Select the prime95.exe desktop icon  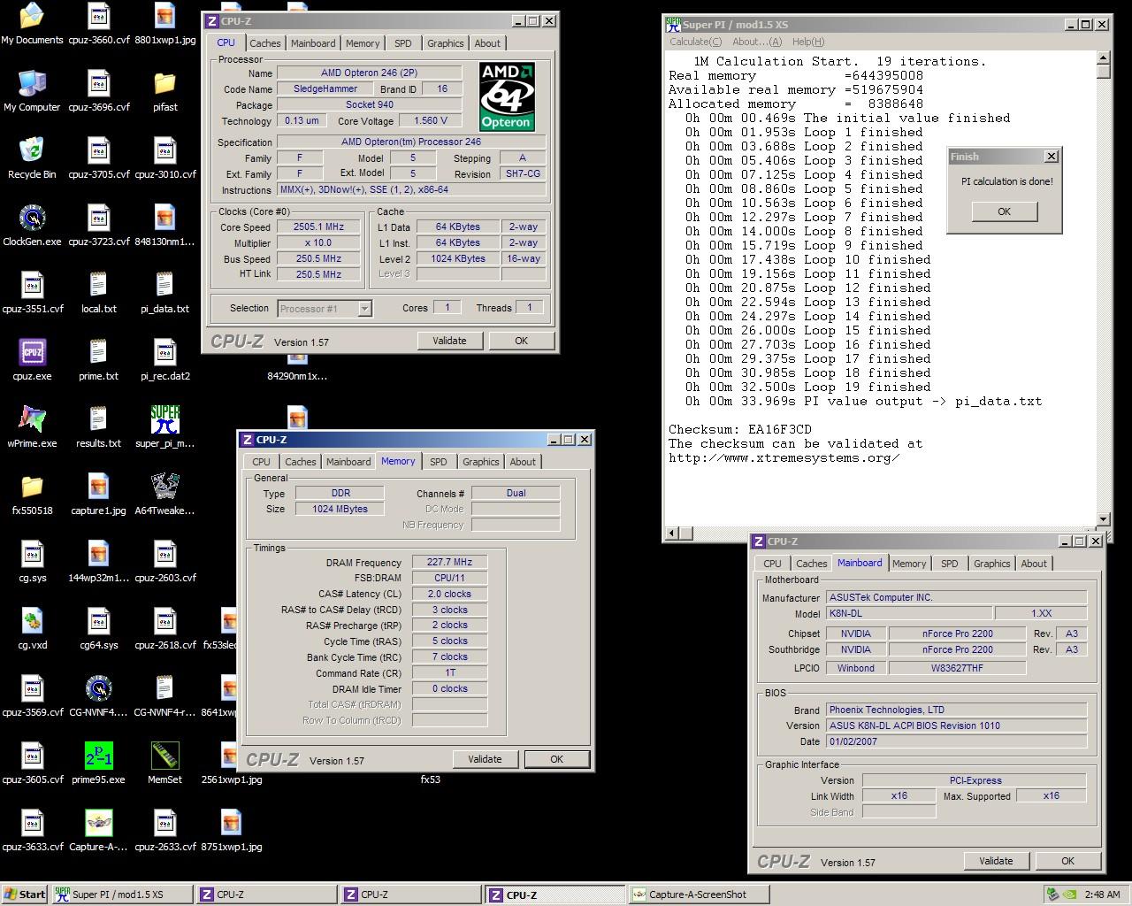tap(98, 756)
